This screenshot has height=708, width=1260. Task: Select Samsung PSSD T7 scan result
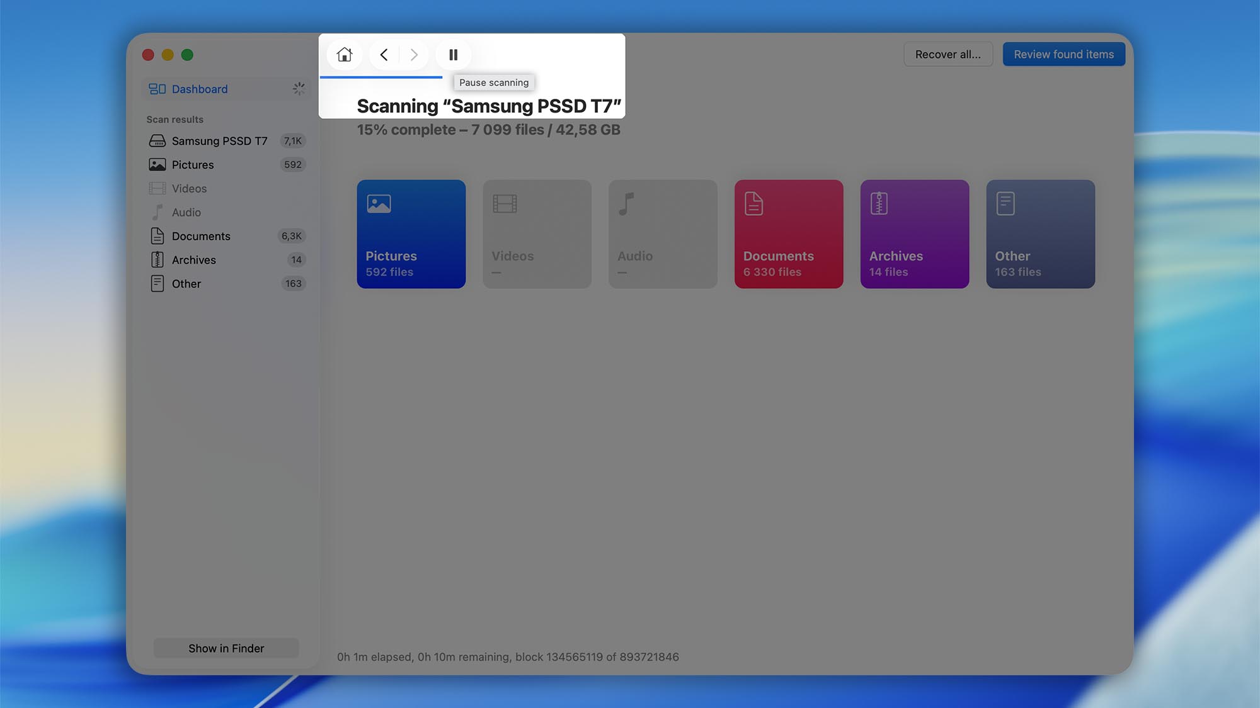(219, 141)
